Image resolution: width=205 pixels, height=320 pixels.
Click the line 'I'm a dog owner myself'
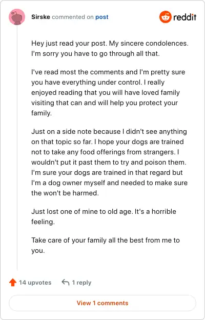tap(109, 183)
